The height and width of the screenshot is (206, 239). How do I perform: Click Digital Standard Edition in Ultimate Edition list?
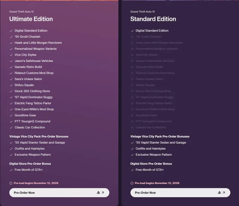tap(31, 31)
